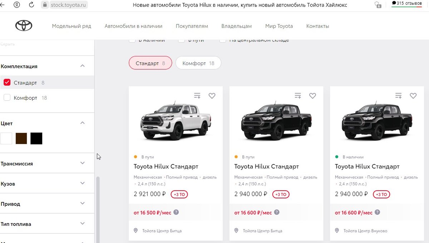Expand the Трансмиссия filter section
The image size is (429, 243).
(83, 163)
